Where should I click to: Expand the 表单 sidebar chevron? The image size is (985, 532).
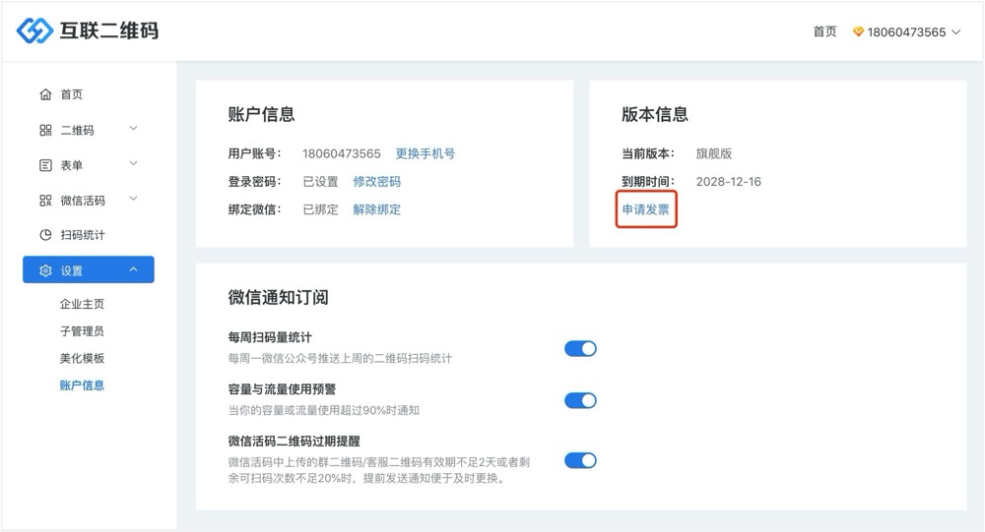tap(133, 164)
